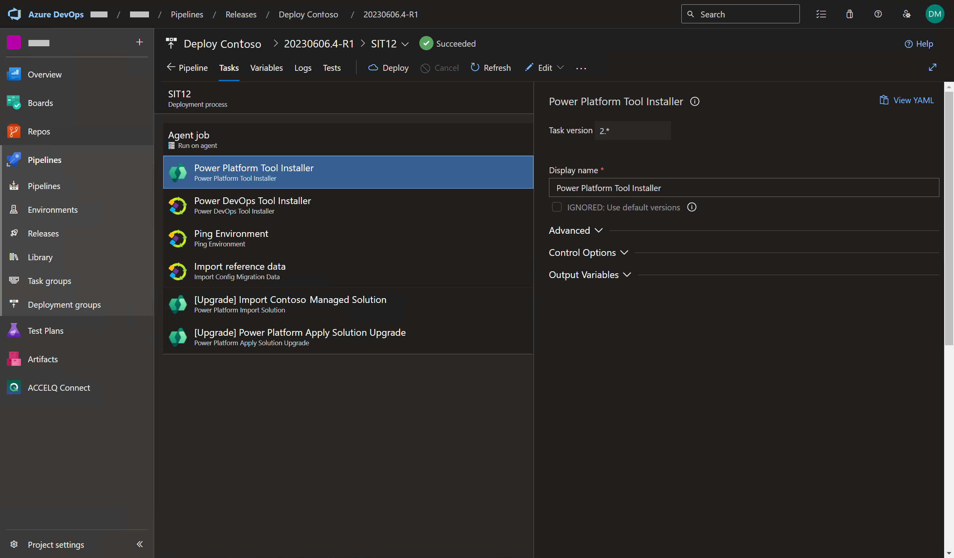The image size is (954, 558).
Task: Click the Artifacts package icon
Action: (x=14, y=359)
